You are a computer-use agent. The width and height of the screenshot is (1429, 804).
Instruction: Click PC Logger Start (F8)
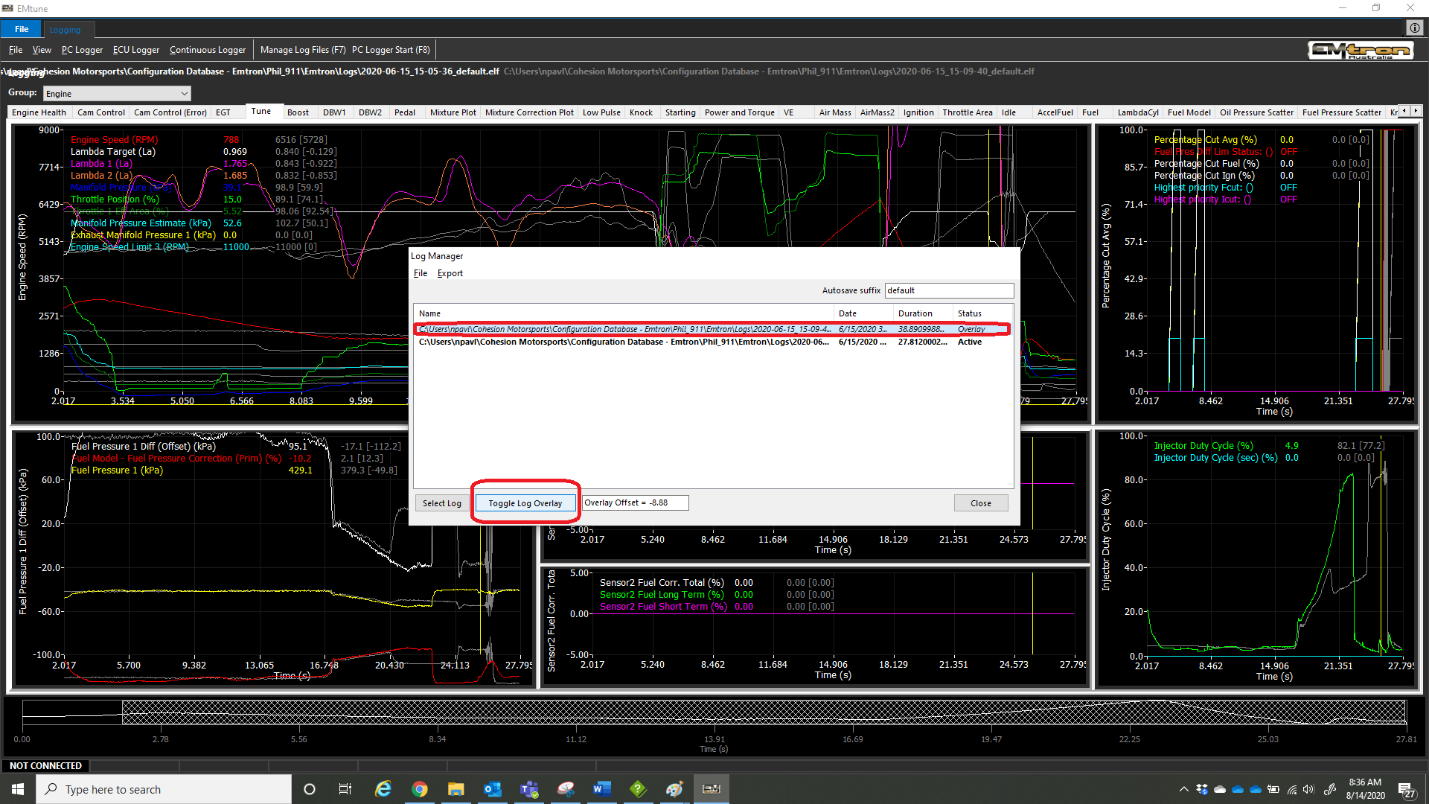coord(391,50)
